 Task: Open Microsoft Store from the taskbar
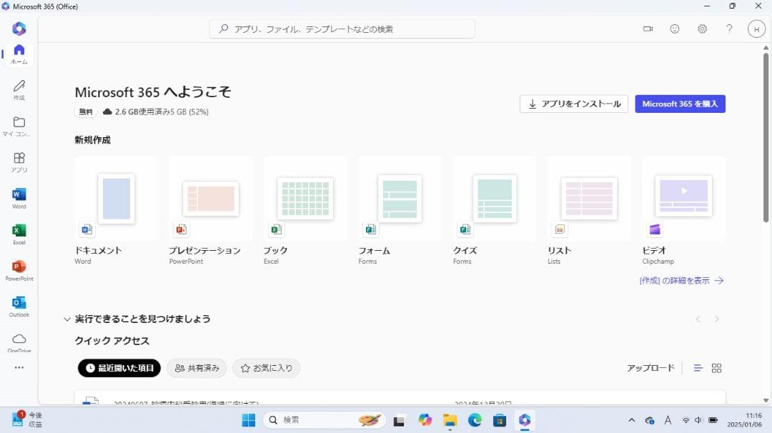[500, 420]
